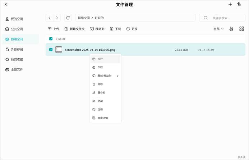Select 压缩 in the context menu
This screenshot has height=160, width=249.
(x=100, y=110)
